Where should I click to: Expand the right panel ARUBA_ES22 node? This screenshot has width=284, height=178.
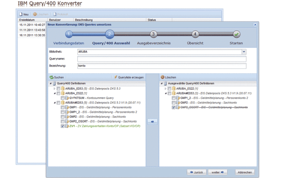tap(165, 89)
